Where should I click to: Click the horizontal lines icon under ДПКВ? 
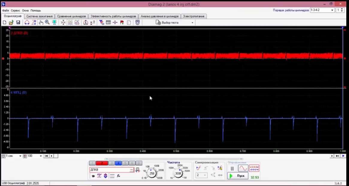coord(112,176)
